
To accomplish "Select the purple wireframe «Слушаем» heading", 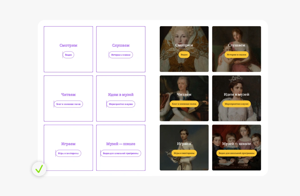I will [x=121, y=45].
